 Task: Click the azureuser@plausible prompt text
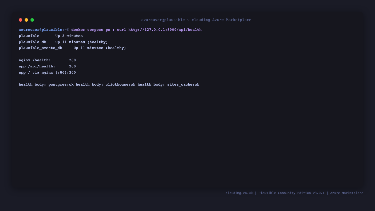[40, 30]
